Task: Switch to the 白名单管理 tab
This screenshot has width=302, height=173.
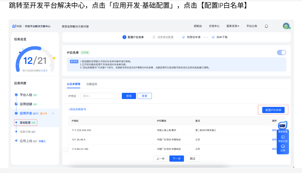Action: coord(74,84)
